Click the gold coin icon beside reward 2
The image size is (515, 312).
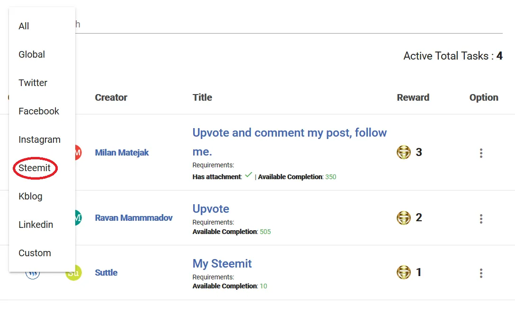pos(404,217)
